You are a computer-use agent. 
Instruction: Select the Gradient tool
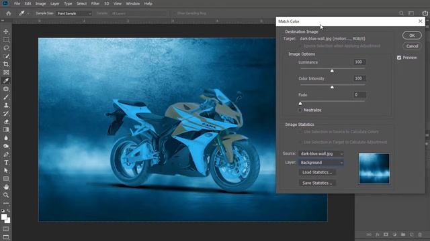pos(6,130)
